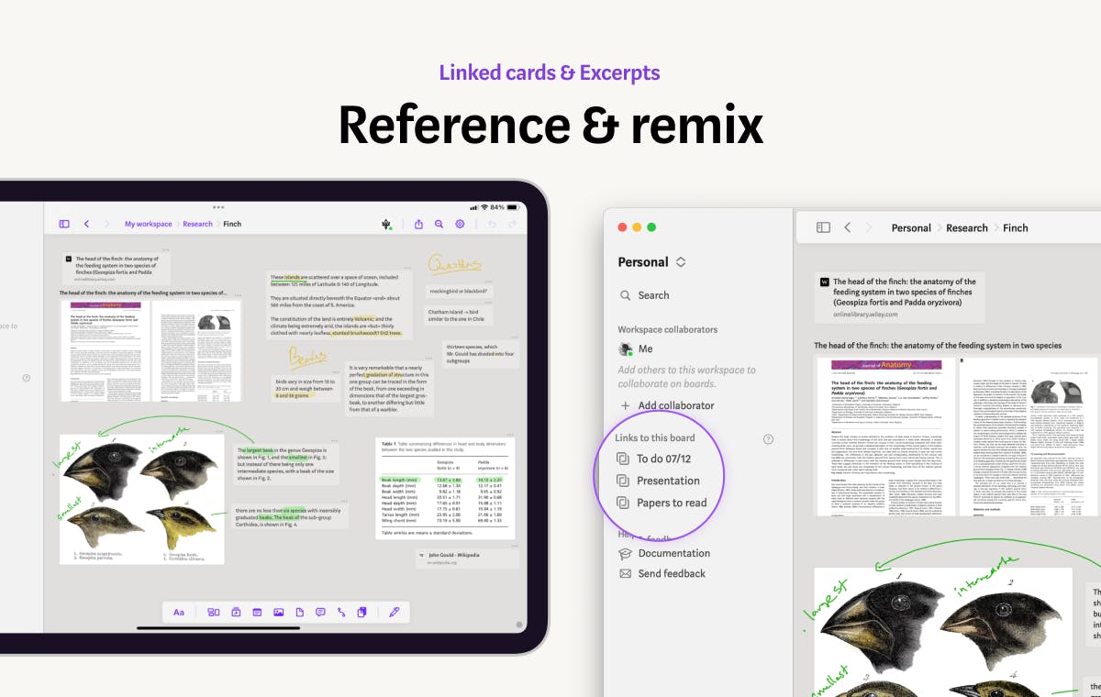The height and width of the screenshot is (697, 1101).
Task: Click the iPad toolbar forward chevron
Action: (106, 224)
